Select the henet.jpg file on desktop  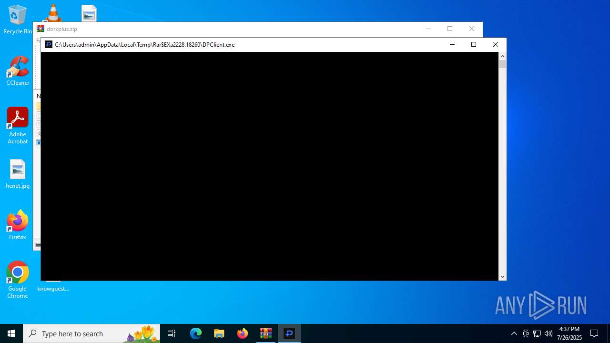[x=18, y=174]
